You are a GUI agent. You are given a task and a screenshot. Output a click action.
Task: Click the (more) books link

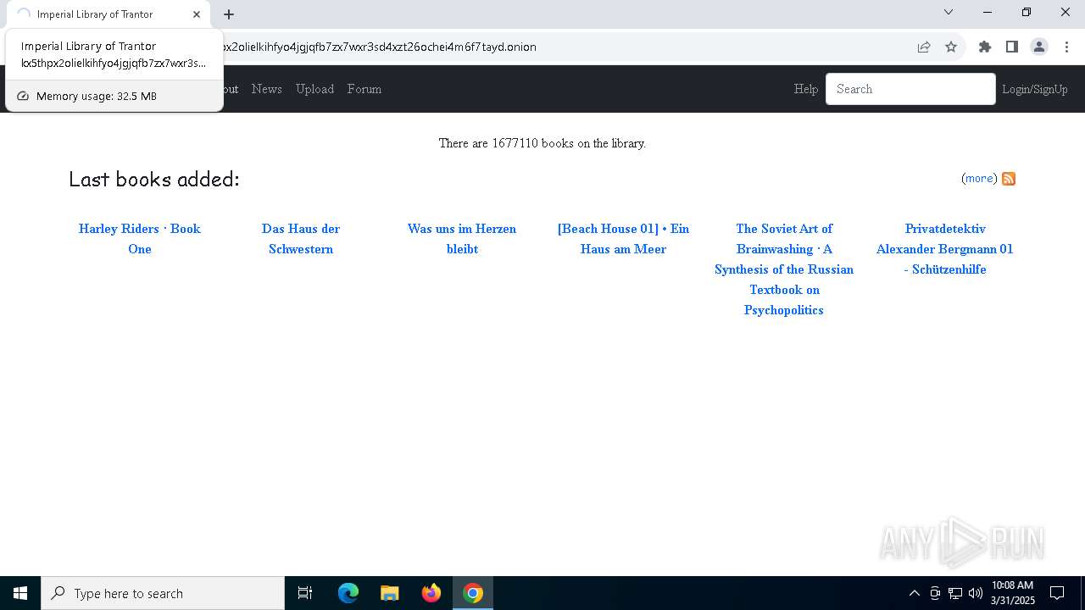(979, 178)
